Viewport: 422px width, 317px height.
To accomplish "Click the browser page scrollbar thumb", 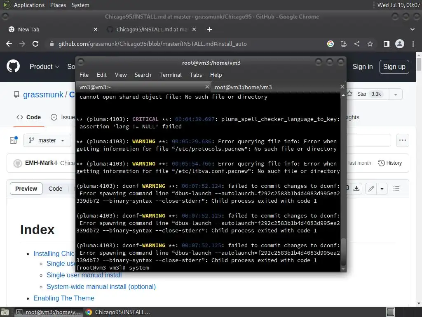I will tap(419, 64).
